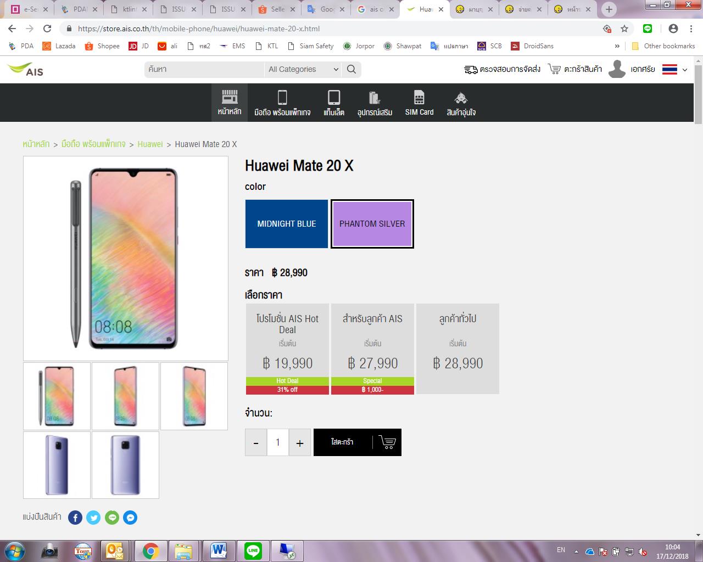This screenshot has height=562, width=703.
Task: View the second back-of-phone thumbnail
Action: (x=125, y=465)
